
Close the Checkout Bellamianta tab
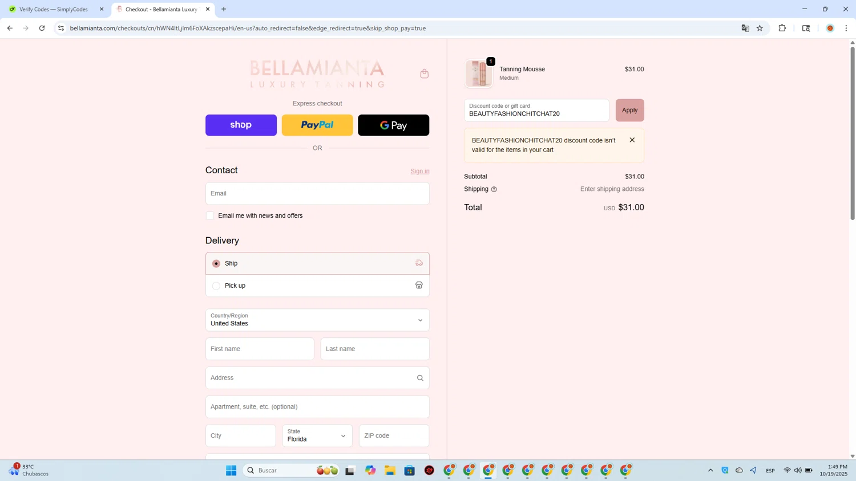coord(208,9)
